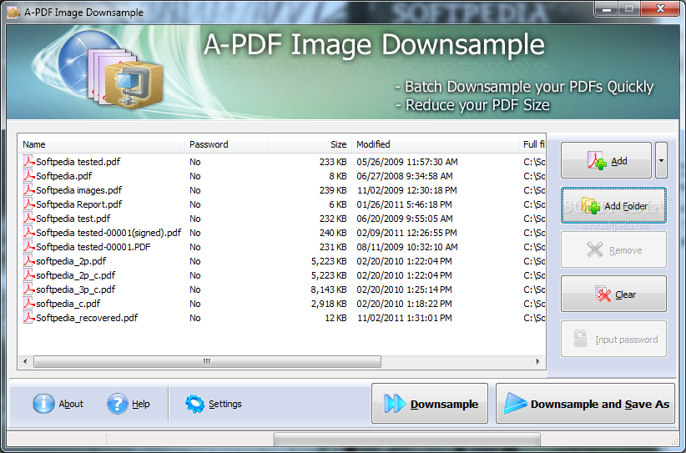
Task: Sort by the Password column header
Action: click(x=227, y=144)
